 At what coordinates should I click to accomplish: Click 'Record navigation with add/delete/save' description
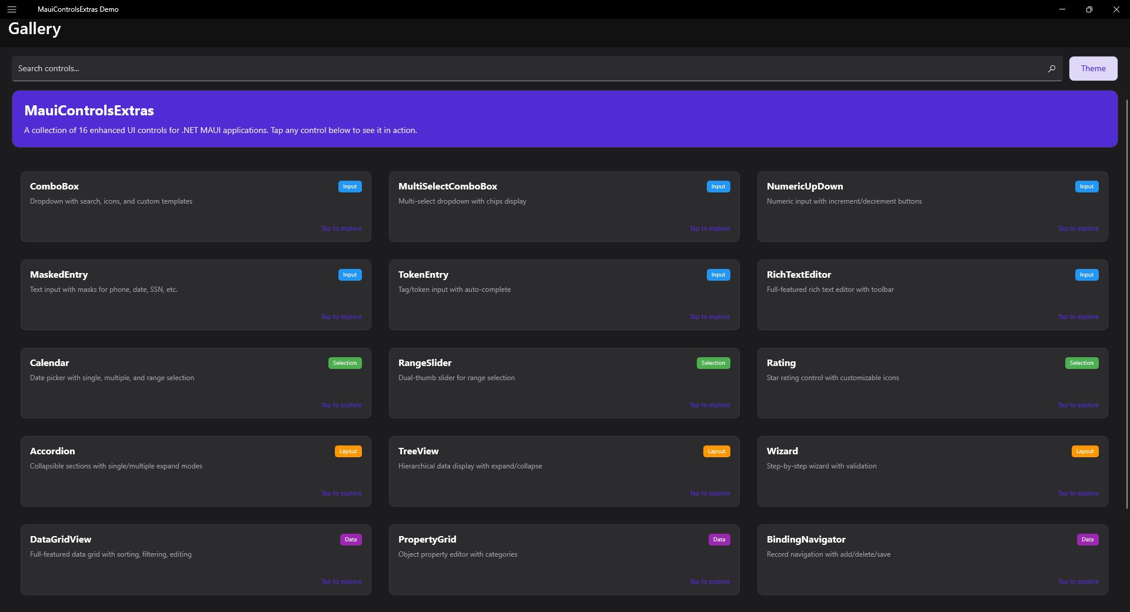pos(829,554)
